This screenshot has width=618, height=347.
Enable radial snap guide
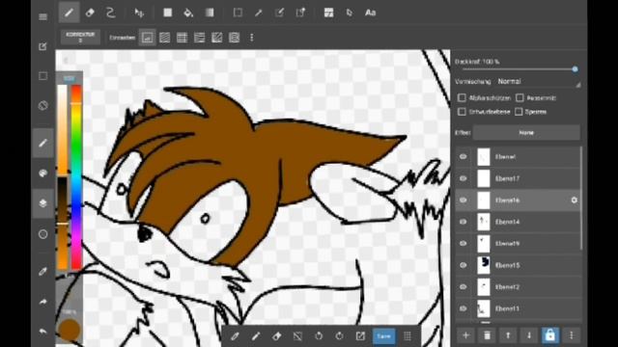[216, 38]
